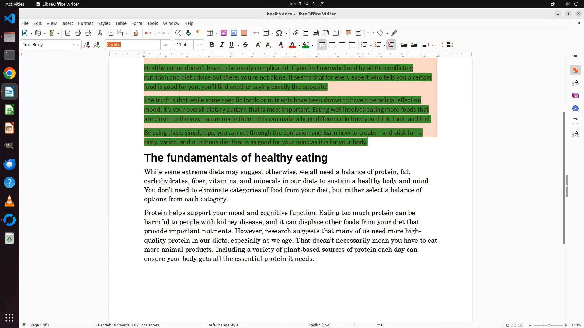Click the Insert Hyperlink icon
The height and width of the screenshot is (328, 584).
pos(295,33)
